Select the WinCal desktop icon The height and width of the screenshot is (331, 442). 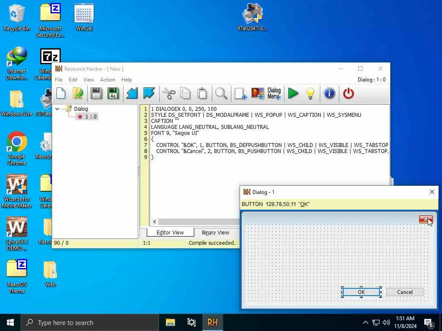84,17
